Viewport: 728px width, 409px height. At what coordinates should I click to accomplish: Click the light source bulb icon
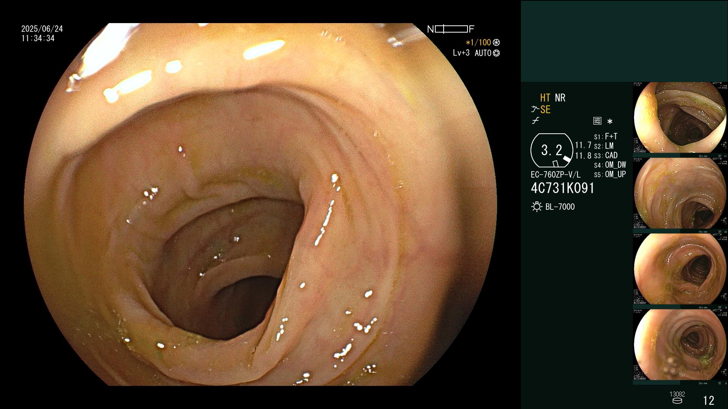tap(537, 207)
